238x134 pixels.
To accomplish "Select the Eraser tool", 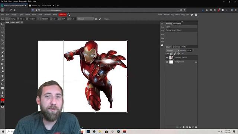I will pos(3,60).
